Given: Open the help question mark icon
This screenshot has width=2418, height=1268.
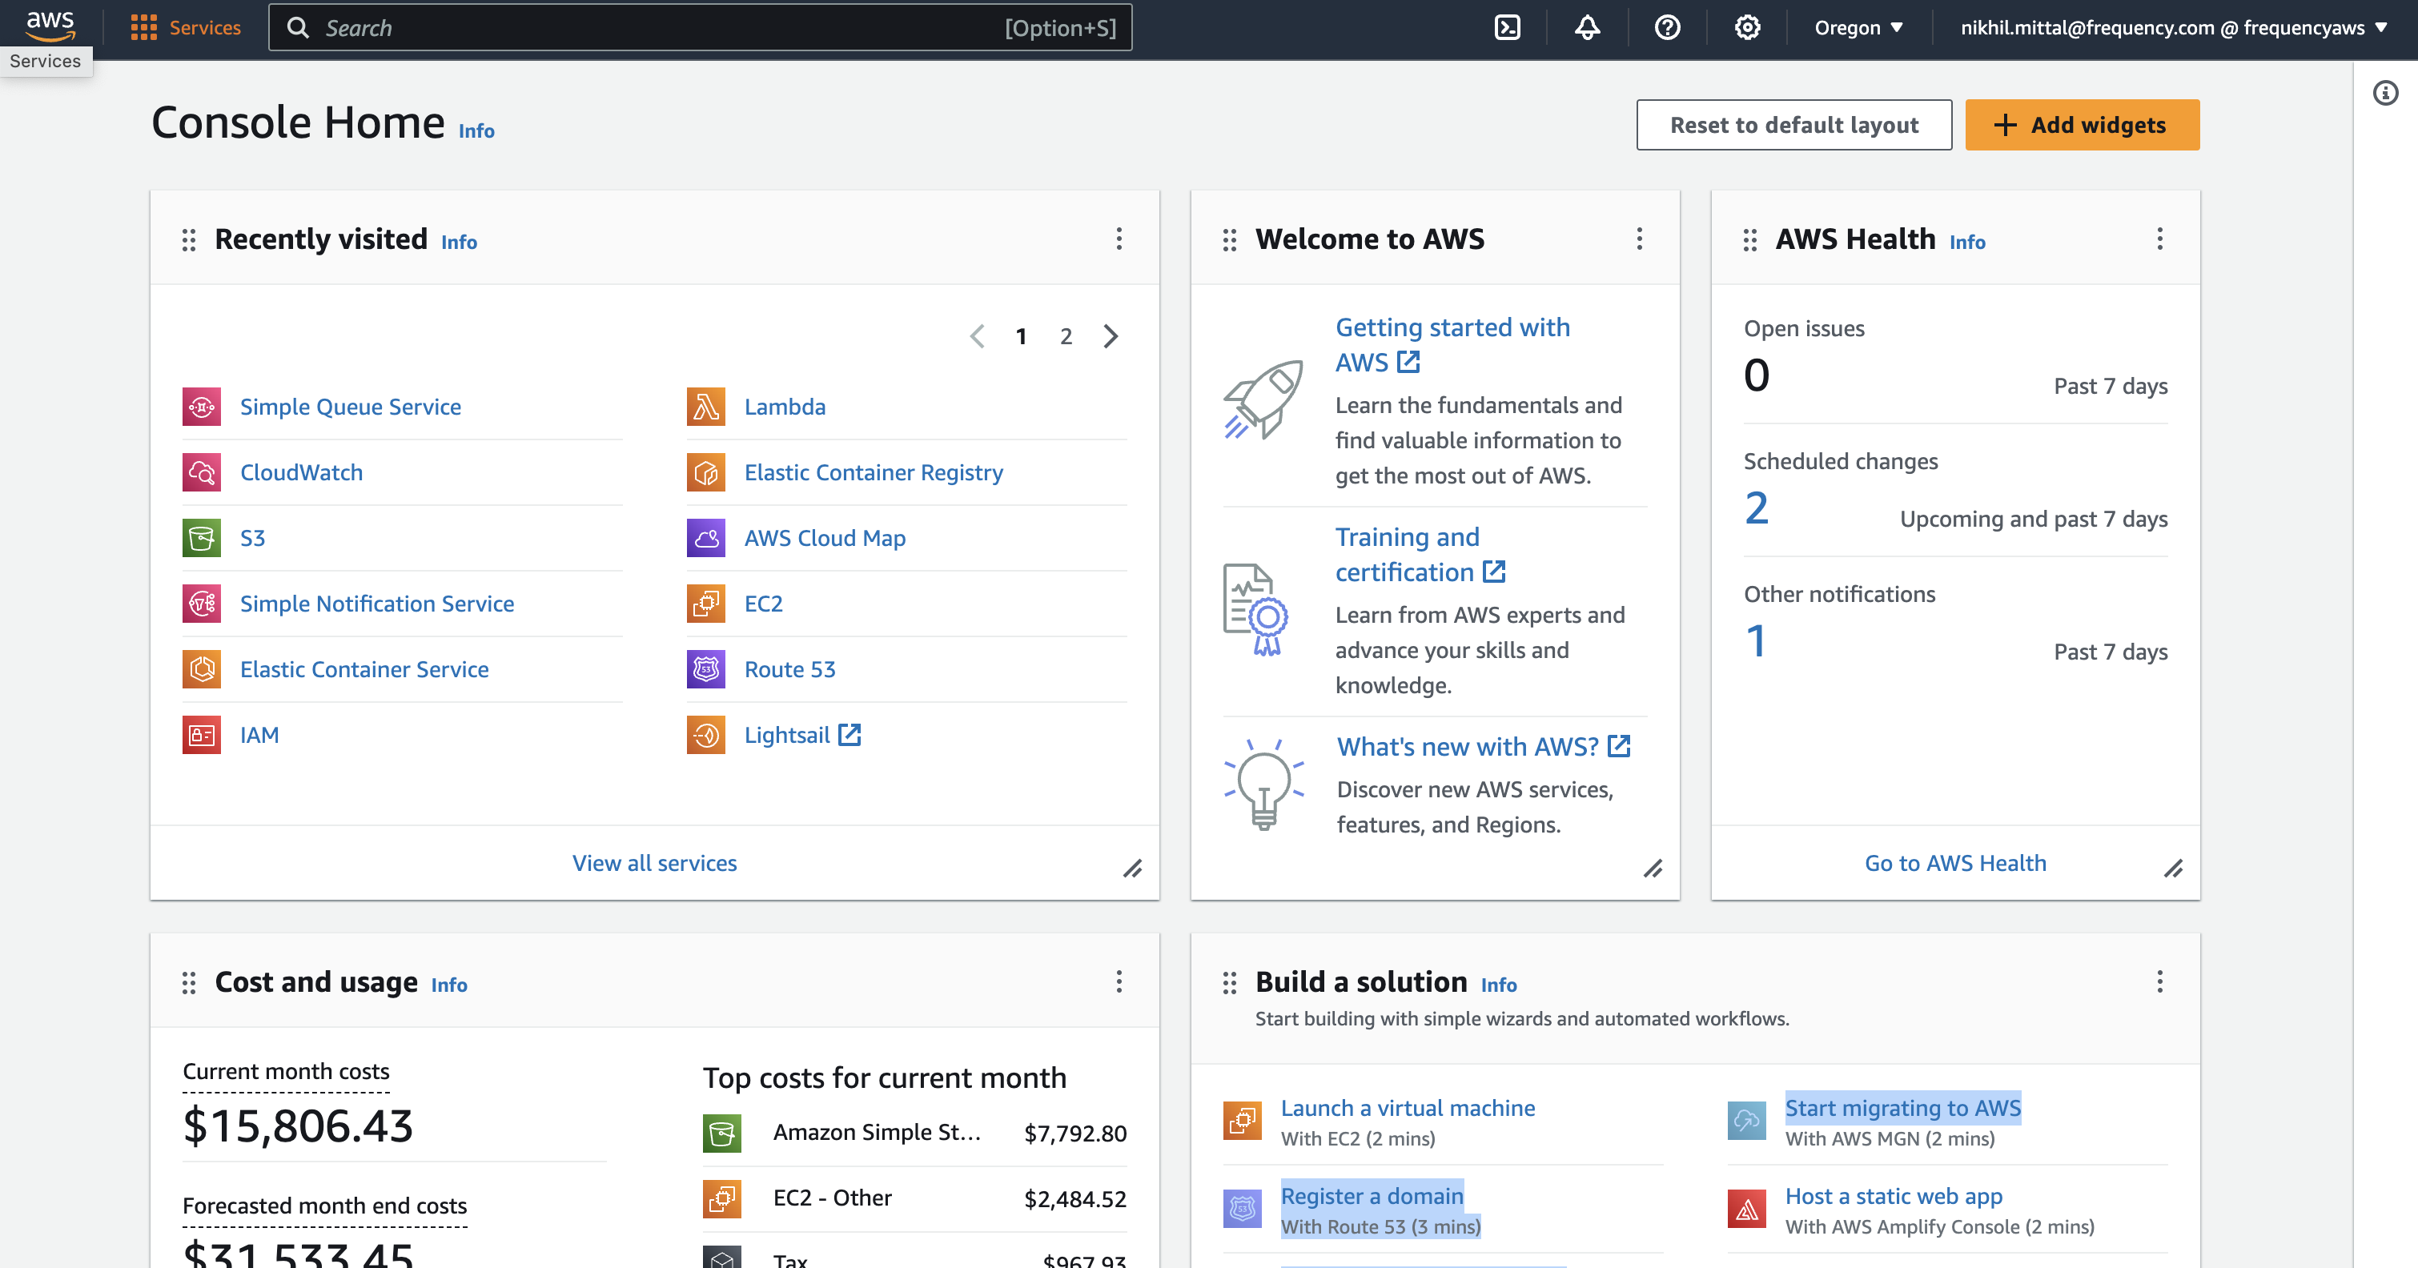Looking at the screenshot, I should click(1666, 27).
